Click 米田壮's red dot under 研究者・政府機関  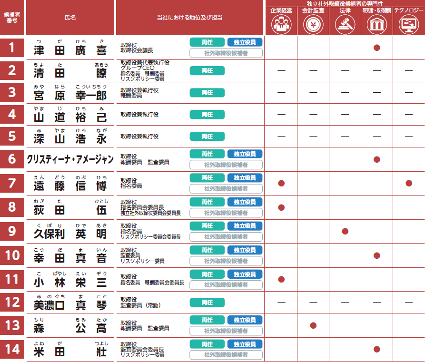[x=377, y=349]
